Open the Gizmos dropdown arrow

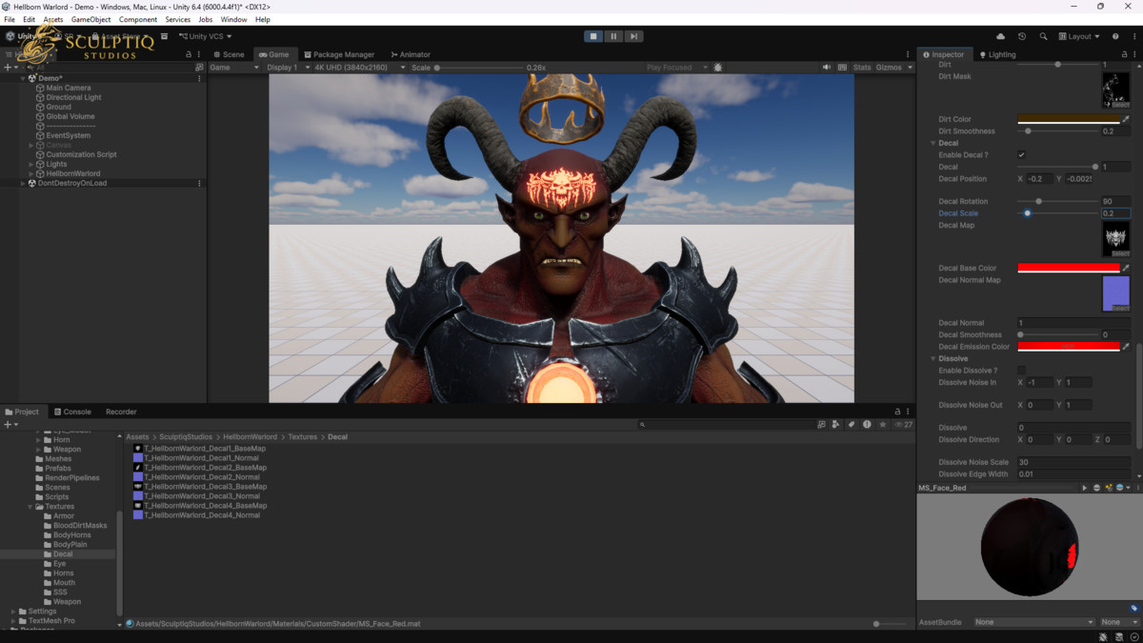pos(910,68)
